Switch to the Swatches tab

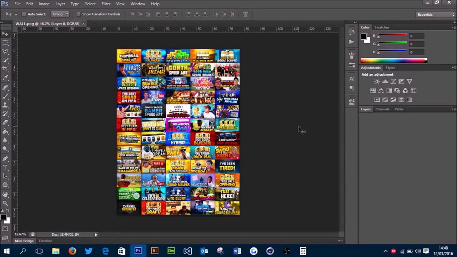[382, 27]
